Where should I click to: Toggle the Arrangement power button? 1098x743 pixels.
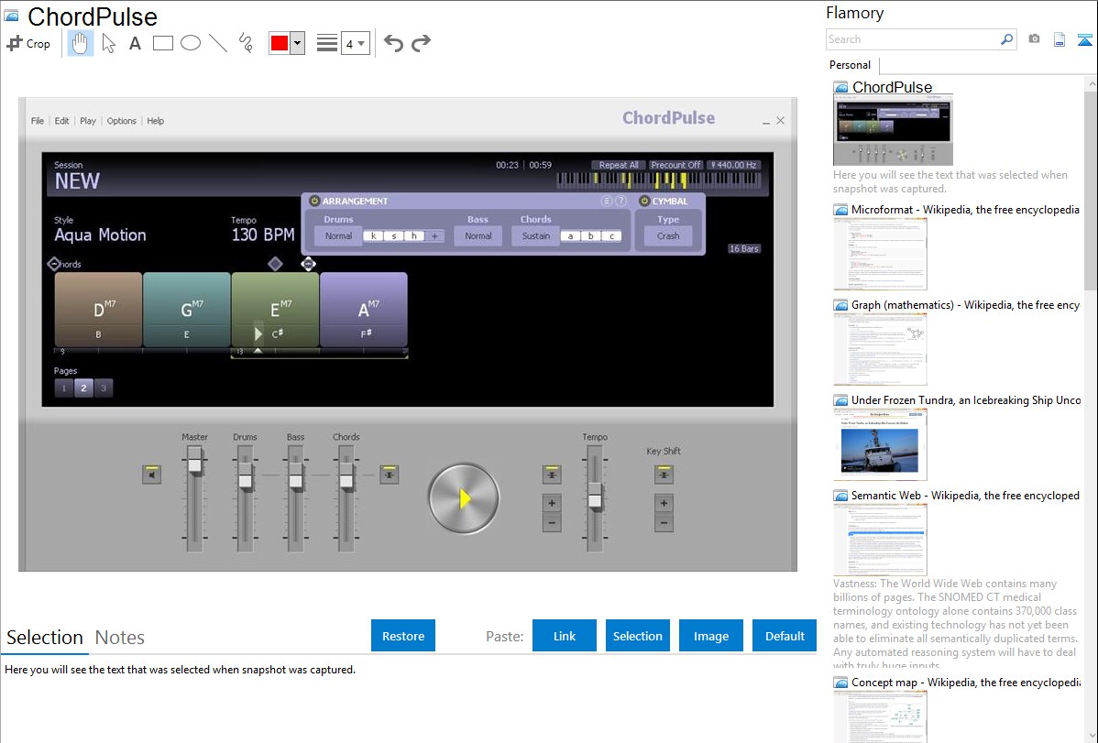point(314,201)
